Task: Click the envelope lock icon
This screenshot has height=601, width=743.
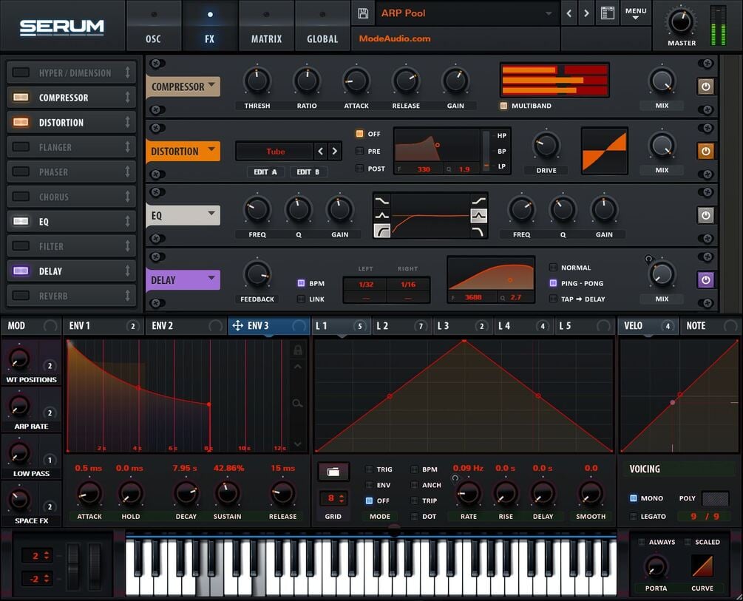Action: tap(298, 350)
